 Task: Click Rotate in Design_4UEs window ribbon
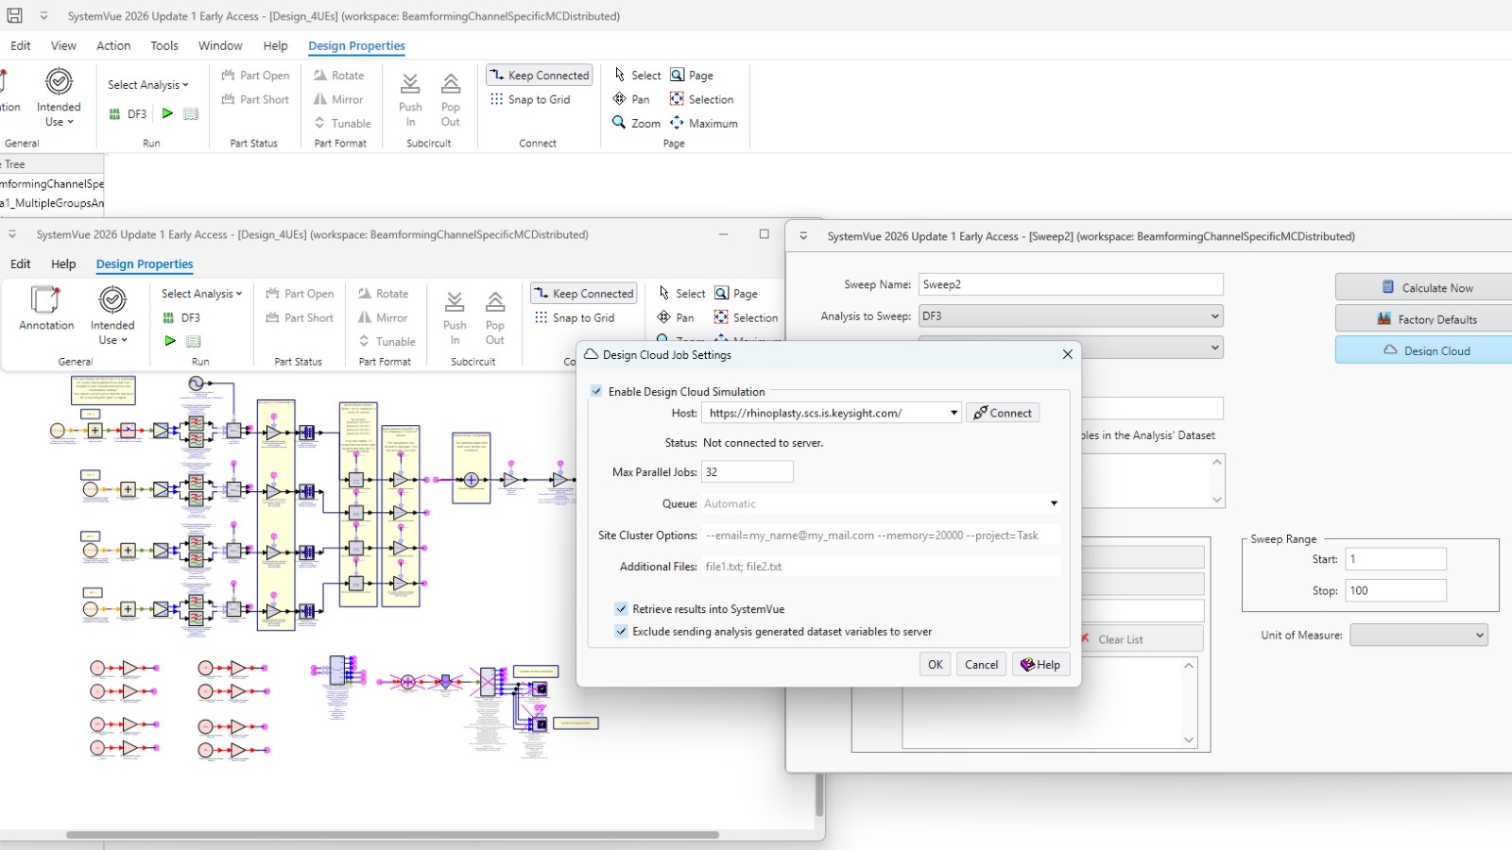(x=384, y=294)
